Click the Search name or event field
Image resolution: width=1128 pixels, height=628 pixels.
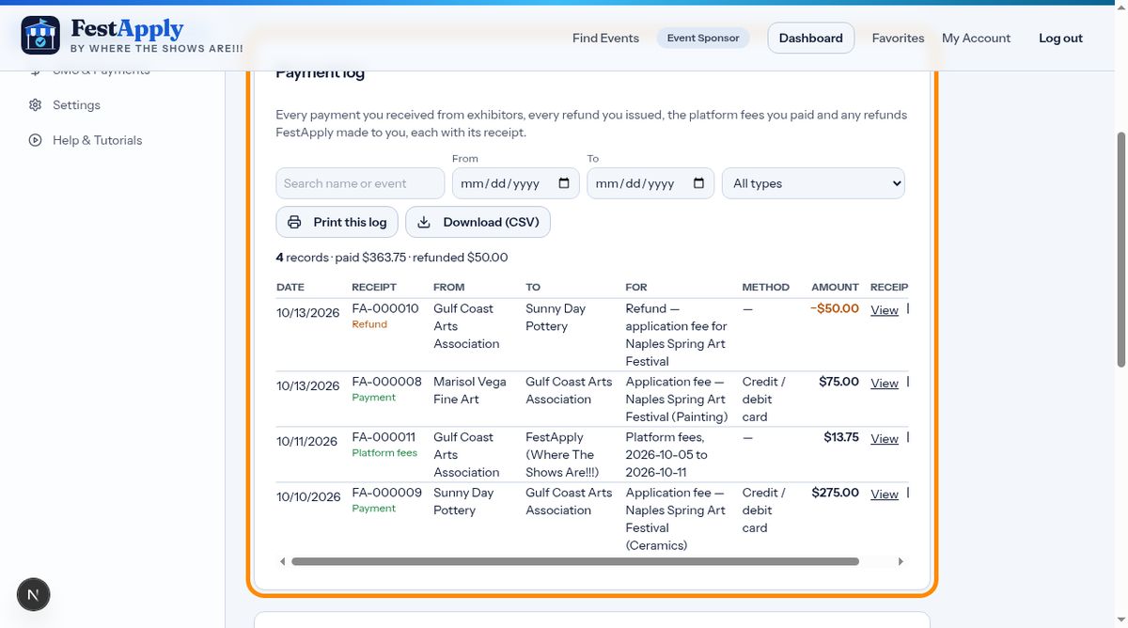pos(360,183)
